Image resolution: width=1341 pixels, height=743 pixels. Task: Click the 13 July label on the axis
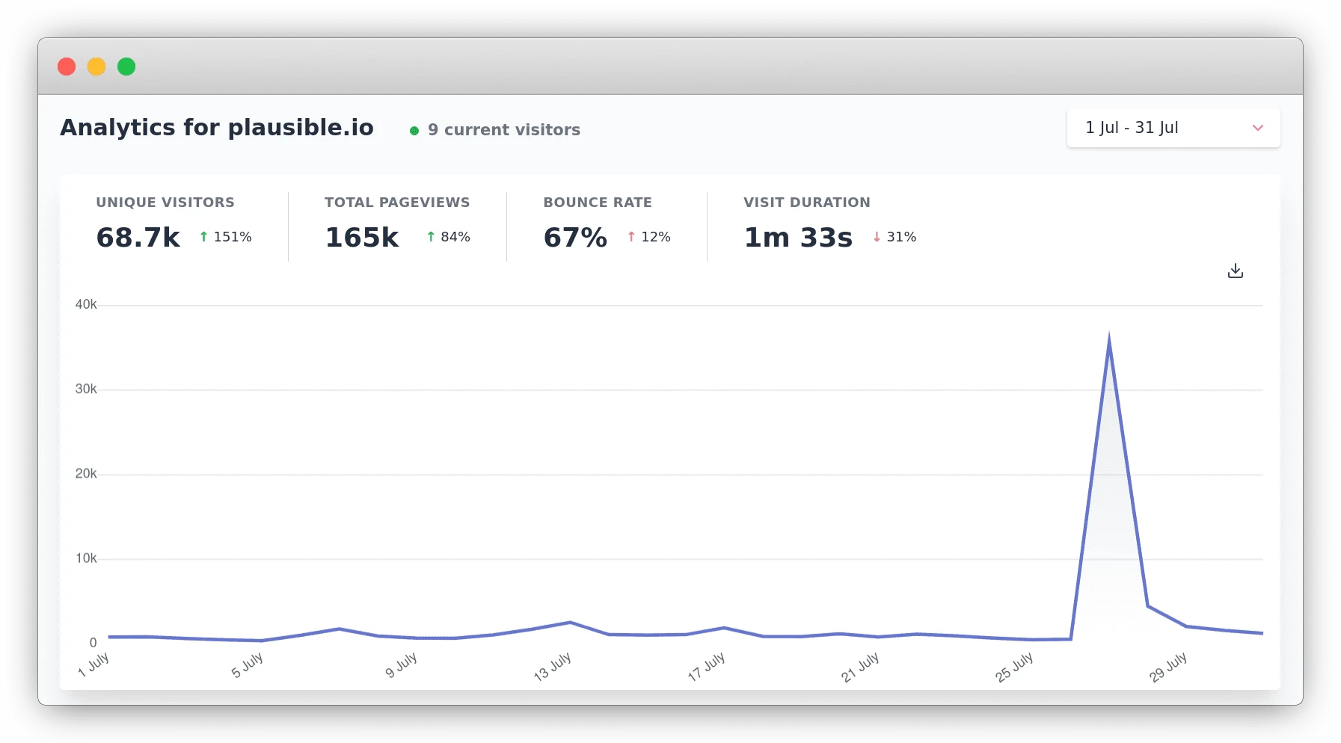point(552,666)
